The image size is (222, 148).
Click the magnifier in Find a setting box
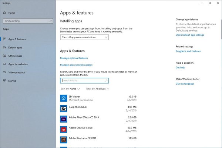coord(51,21)
